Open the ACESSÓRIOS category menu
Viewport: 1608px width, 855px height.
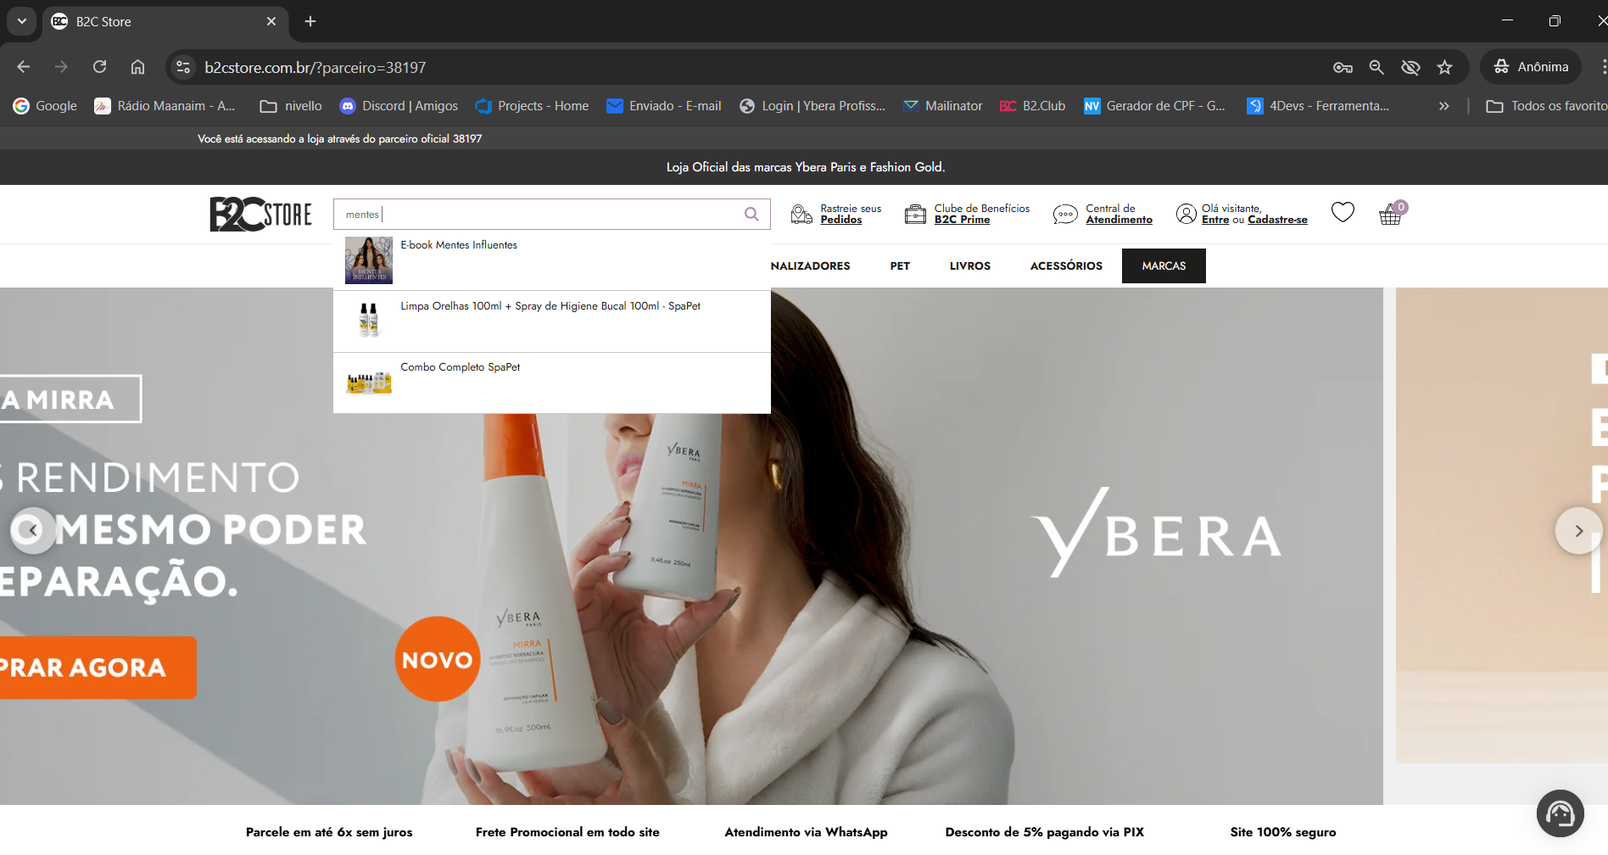(x=1066, y=265)
